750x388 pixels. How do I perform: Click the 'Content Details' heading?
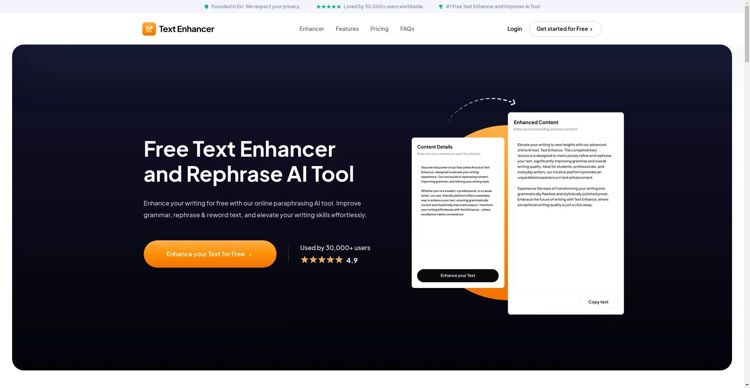(x=434, y=147)
